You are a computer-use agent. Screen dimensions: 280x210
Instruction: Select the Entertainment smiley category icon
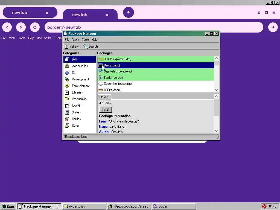(x=67, y=86)
